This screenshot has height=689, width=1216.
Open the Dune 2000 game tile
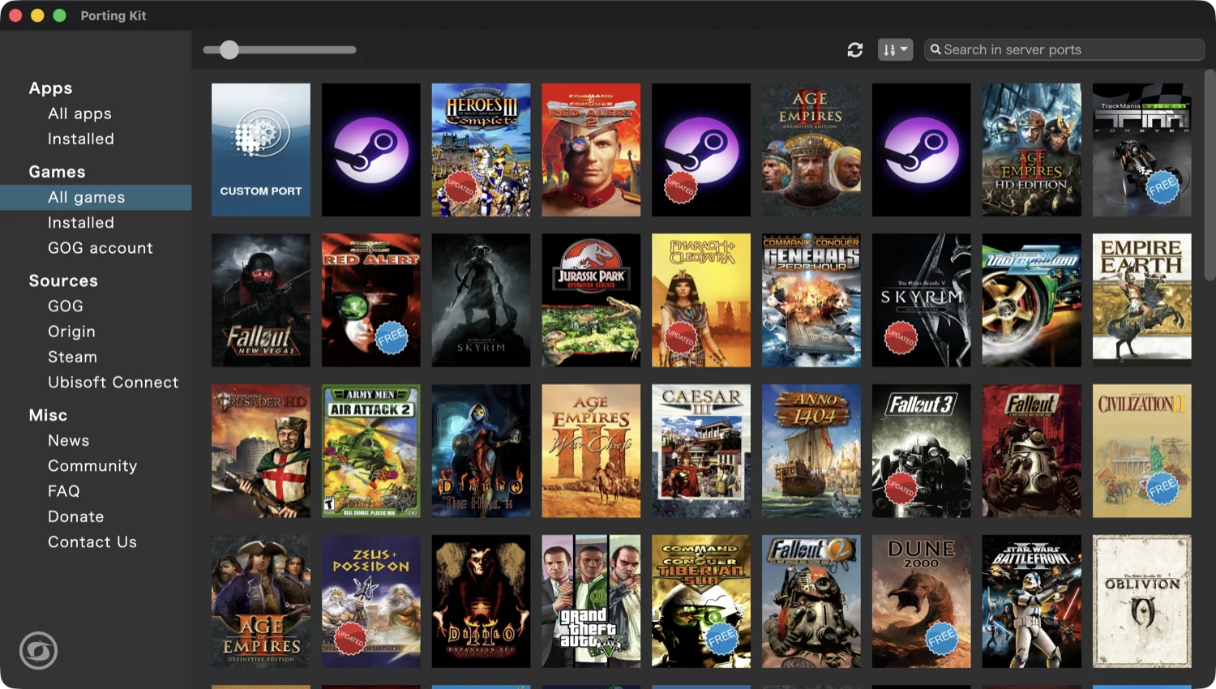922,601
